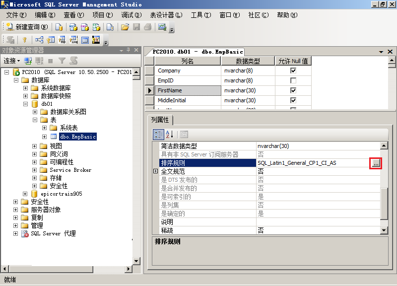Expand the 全文规范 property group

[155, 171]
